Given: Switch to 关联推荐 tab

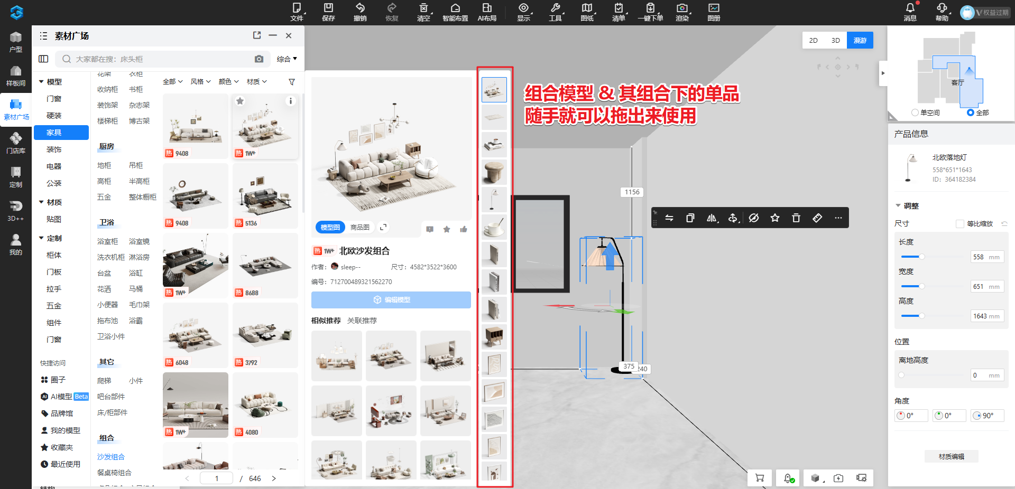Looking at the screenshot, I should pos(362,321).
